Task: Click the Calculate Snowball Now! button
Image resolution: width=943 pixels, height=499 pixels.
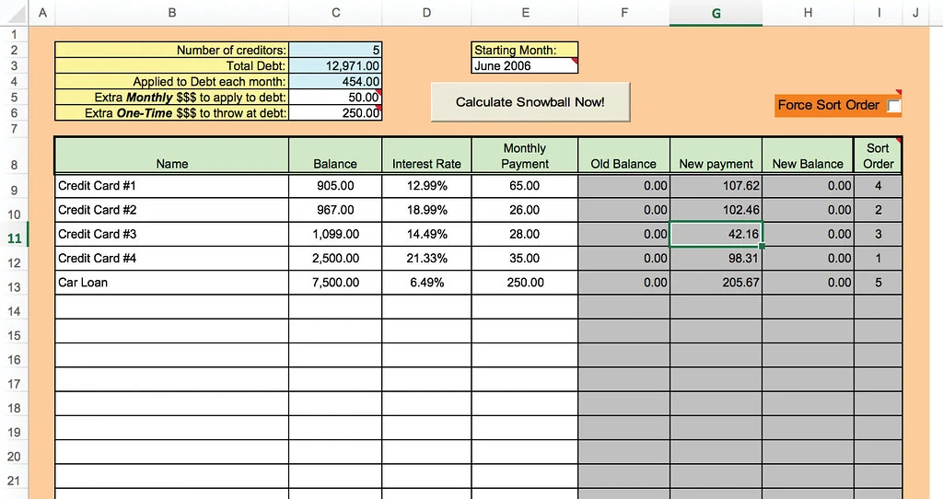Action: click(530, 102)
